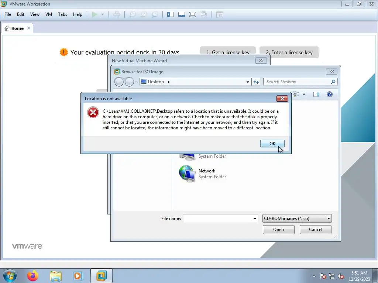Open the Windows Start menu

click(9, 276)
